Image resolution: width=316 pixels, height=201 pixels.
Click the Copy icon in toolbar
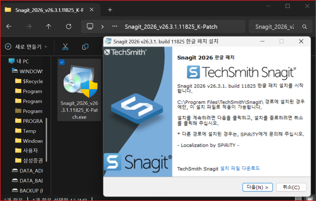click(85, 46)
